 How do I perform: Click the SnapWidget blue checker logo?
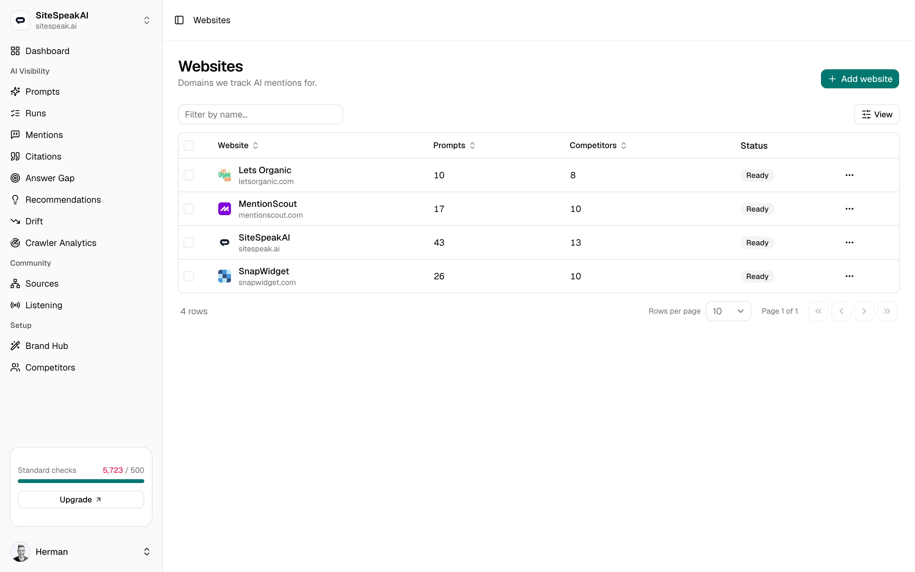(225, 276)
